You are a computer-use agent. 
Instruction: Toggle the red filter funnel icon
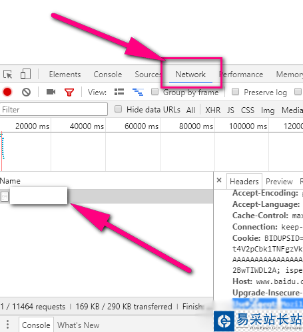tap(69, 92)
